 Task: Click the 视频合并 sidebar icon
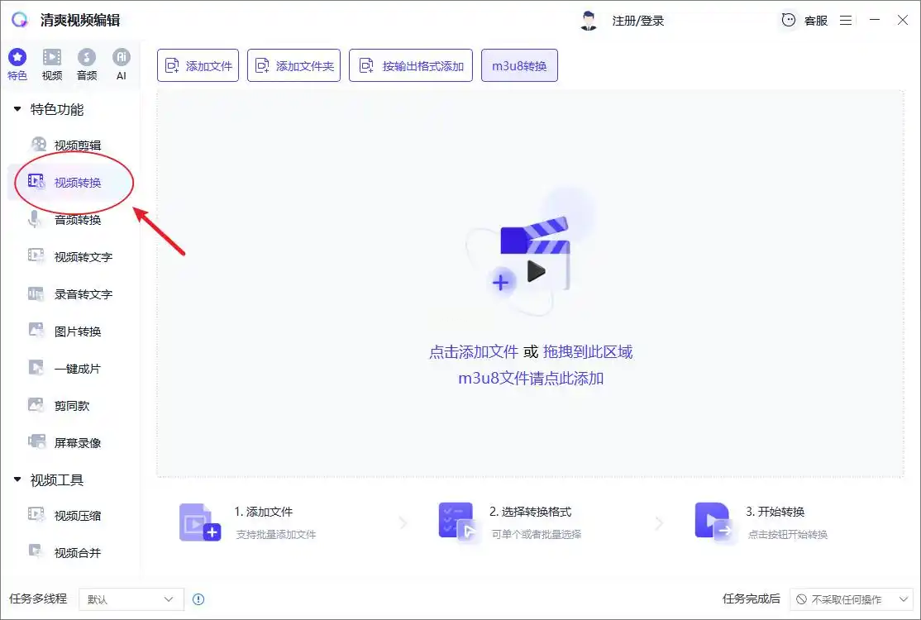click(x=36, y=551)
